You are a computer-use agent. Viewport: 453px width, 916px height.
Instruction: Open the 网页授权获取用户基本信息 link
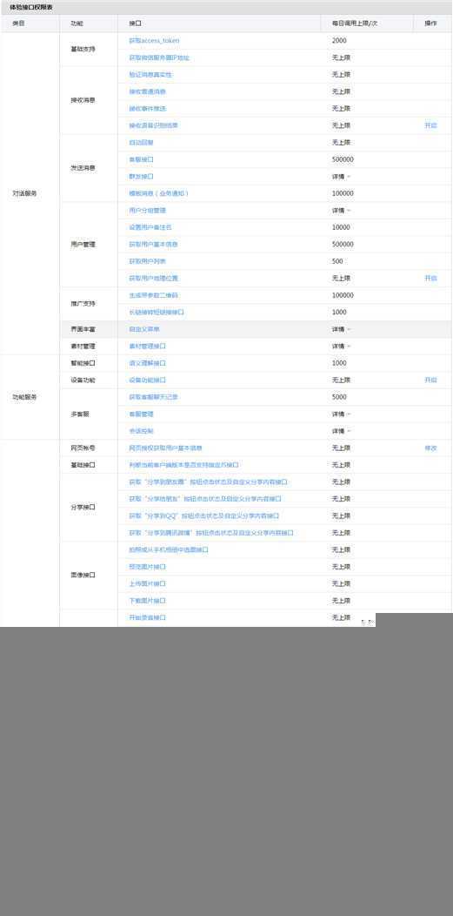tap(165, 448)
